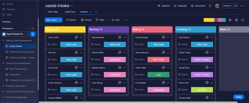
Task: Add update to Chris Wong card
Action: pyautogui.click(x=120, y=82)
